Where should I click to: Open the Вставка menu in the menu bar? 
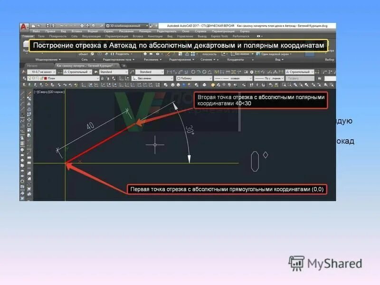(76, 31)
